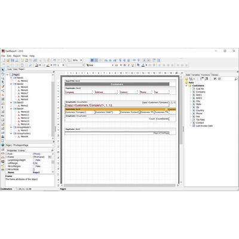
Task: Open the zoom percentage dropdown
Action: [x=81, y=60]
